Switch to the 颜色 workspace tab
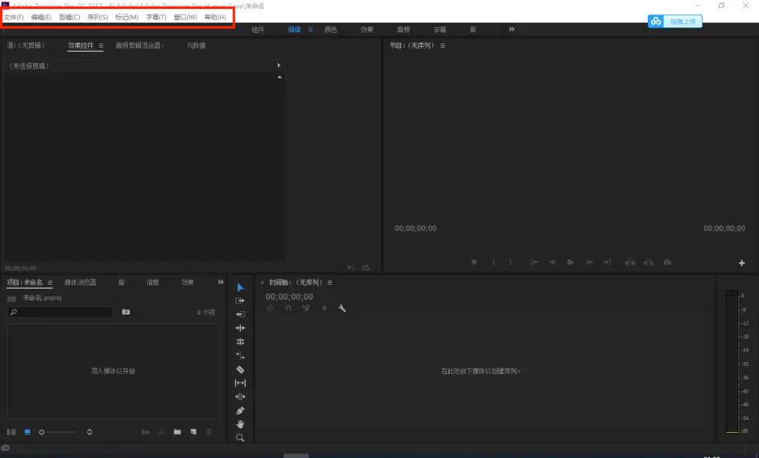The width and height of the screenshot is (759, 458). 330,30
